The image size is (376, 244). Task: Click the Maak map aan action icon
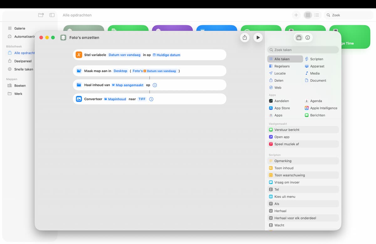(79, 71)
